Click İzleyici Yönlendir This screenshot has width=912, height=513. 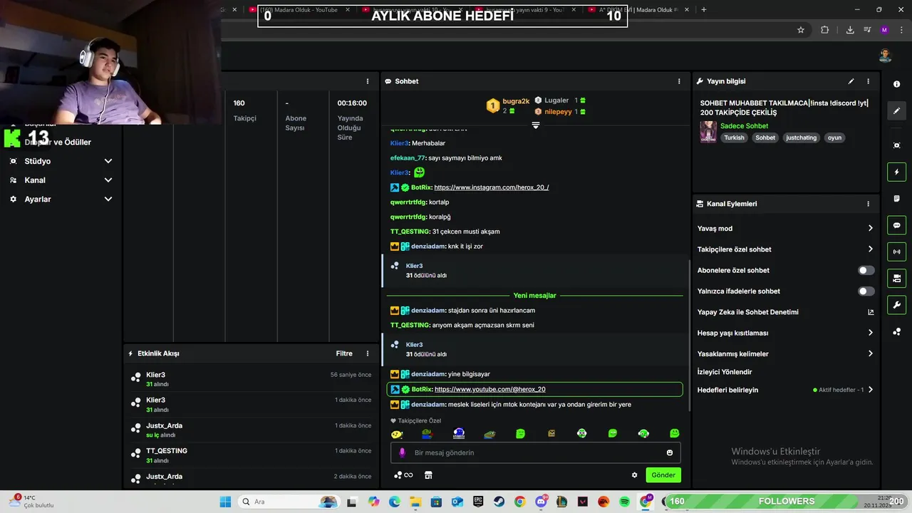pyautogui.click(x=725, y=372)
